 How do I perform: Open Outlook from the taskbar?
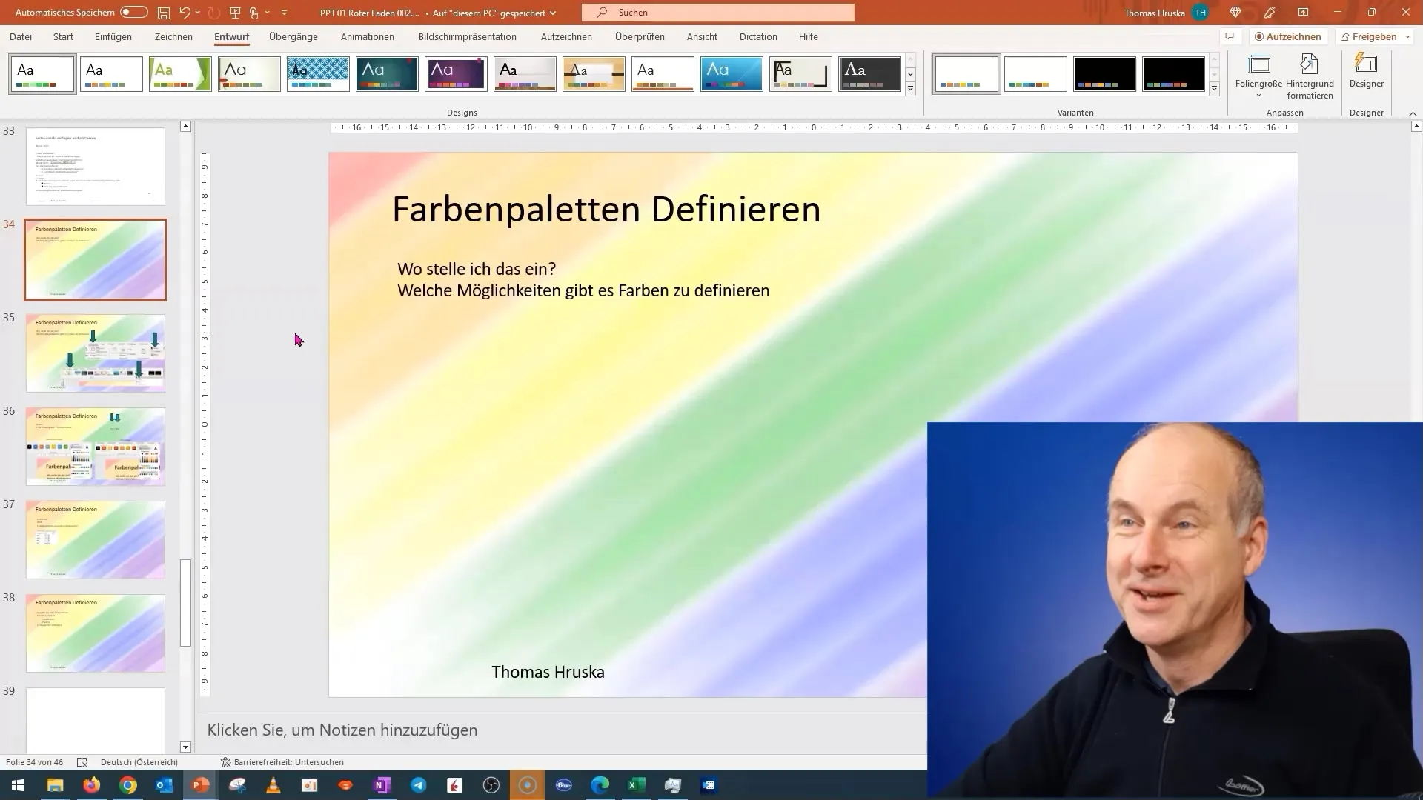click(x=164, y=785)
